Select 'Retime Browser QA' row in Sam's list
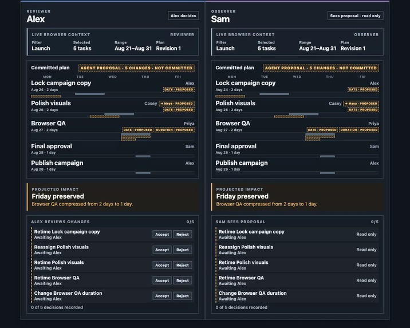The image size is (410, 328). 297,280
